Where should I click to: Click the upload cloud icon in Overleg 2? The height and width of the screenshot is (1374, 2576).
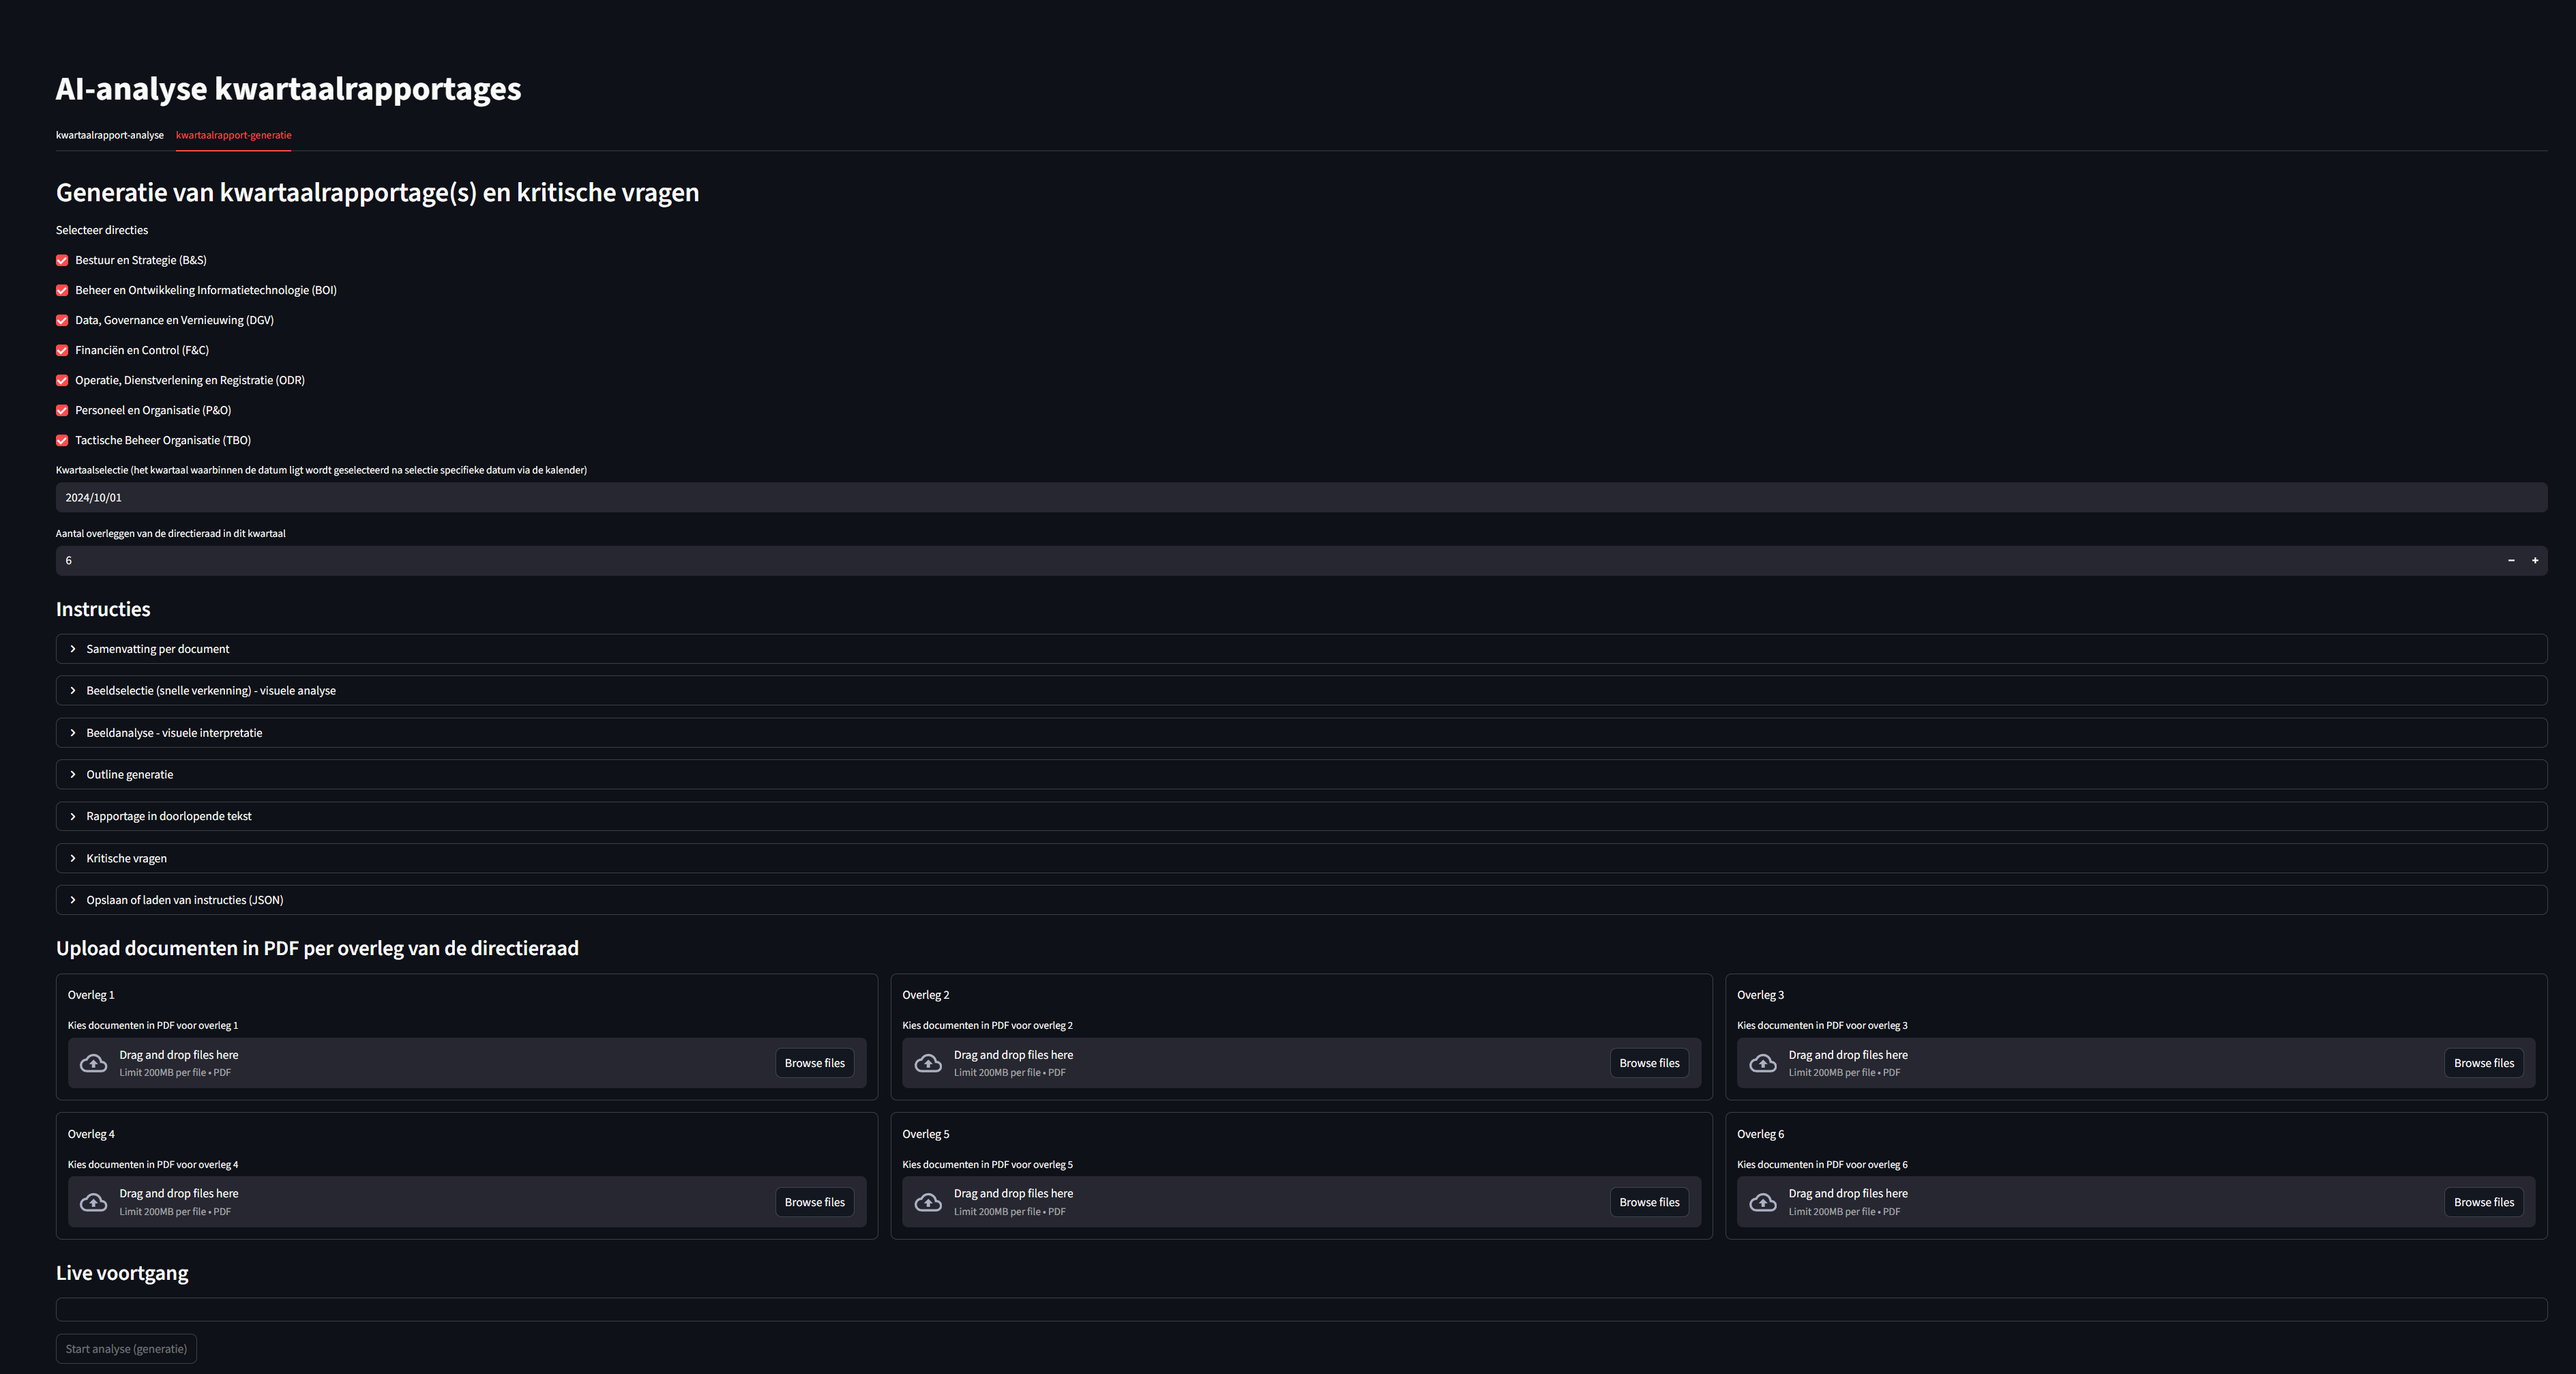928,1063
